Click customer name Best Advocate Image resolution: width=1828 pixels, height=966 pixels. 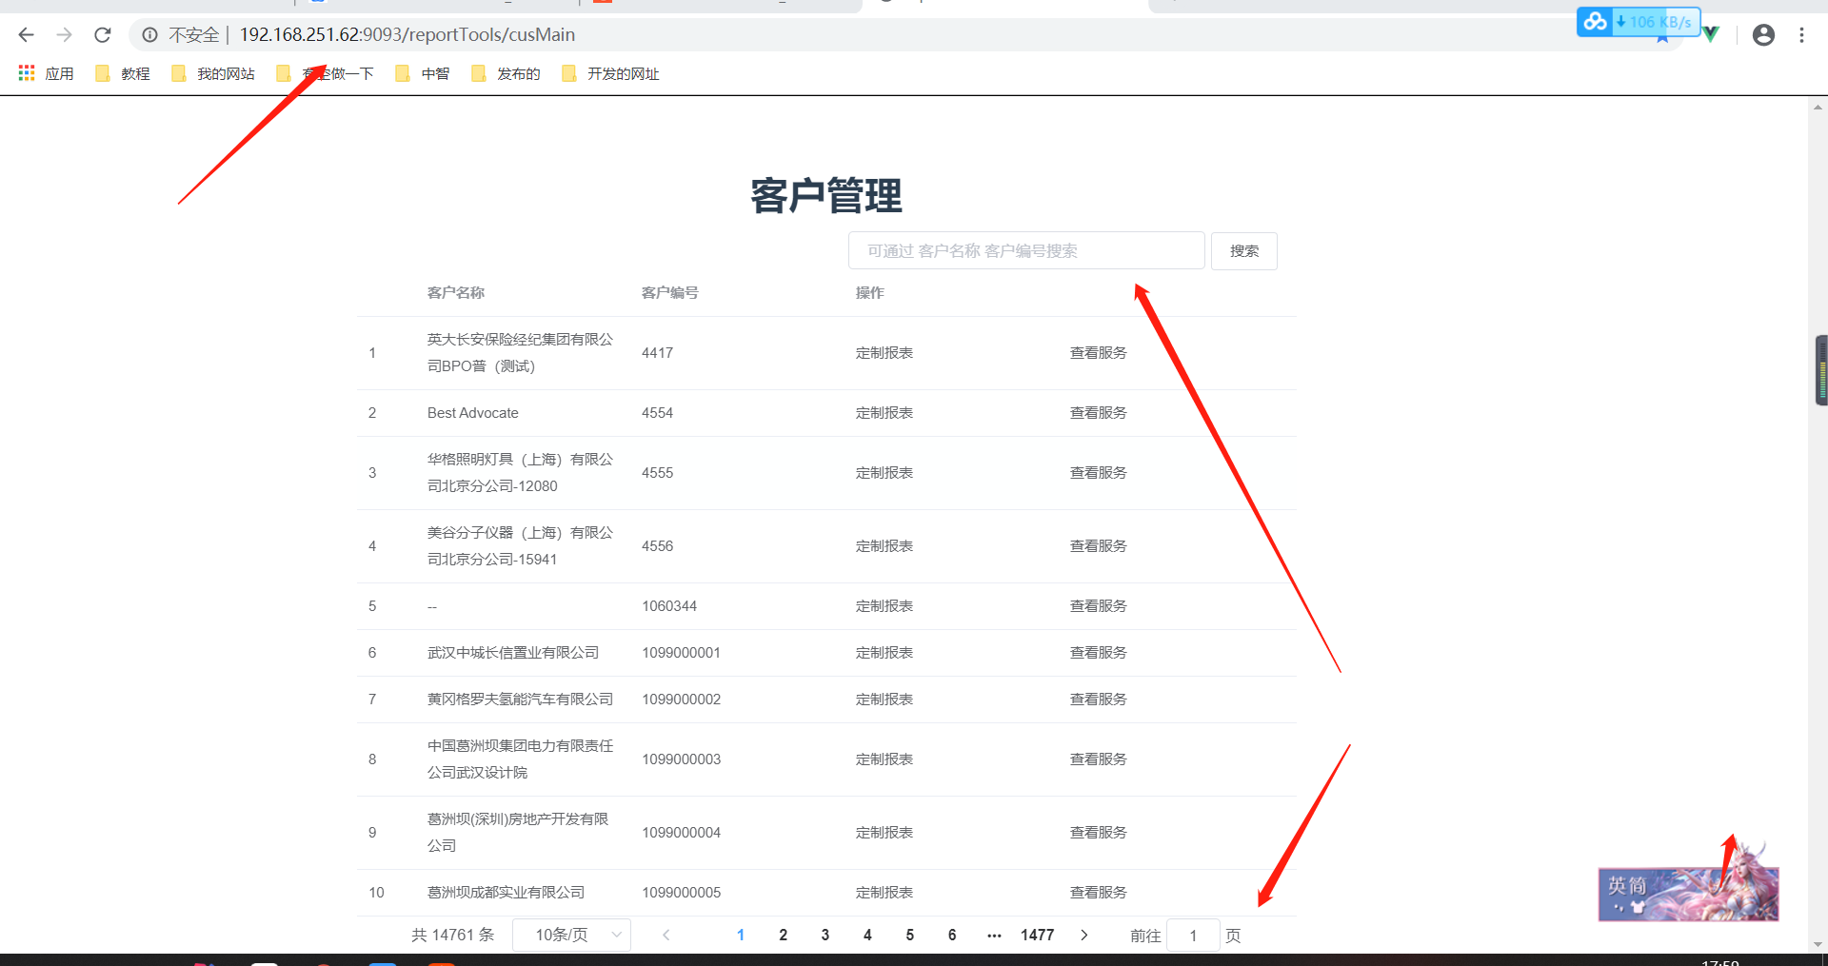473,413
